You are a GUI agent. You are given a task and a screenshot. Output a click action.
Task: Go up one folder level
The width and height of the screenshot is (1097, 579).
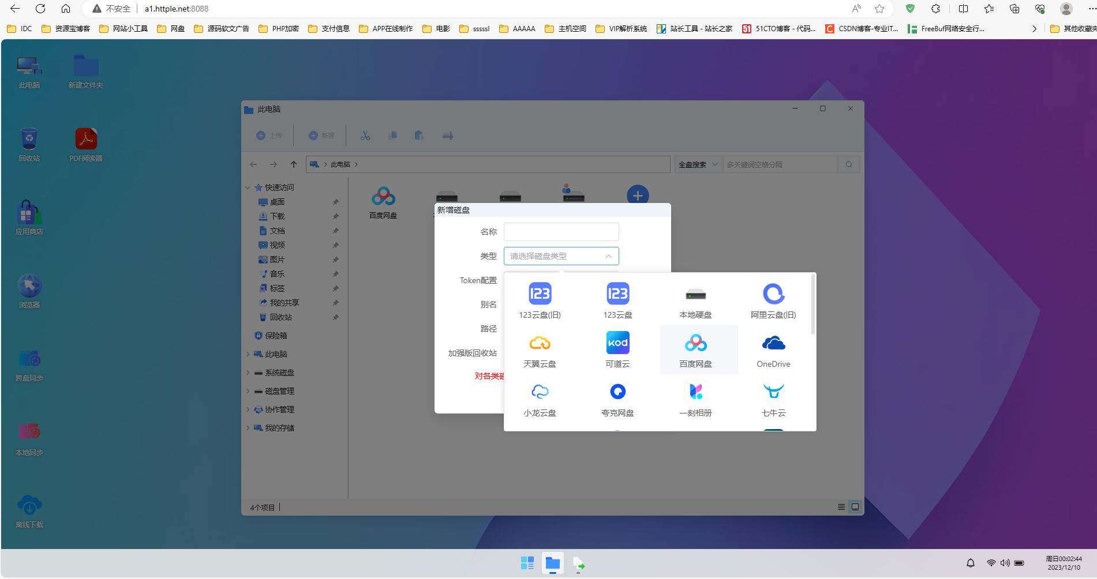click(x=294, y=164)
